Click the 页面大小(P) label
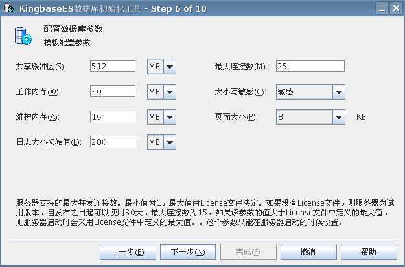This screenshot has width=405, height=267. click(236, 117)
